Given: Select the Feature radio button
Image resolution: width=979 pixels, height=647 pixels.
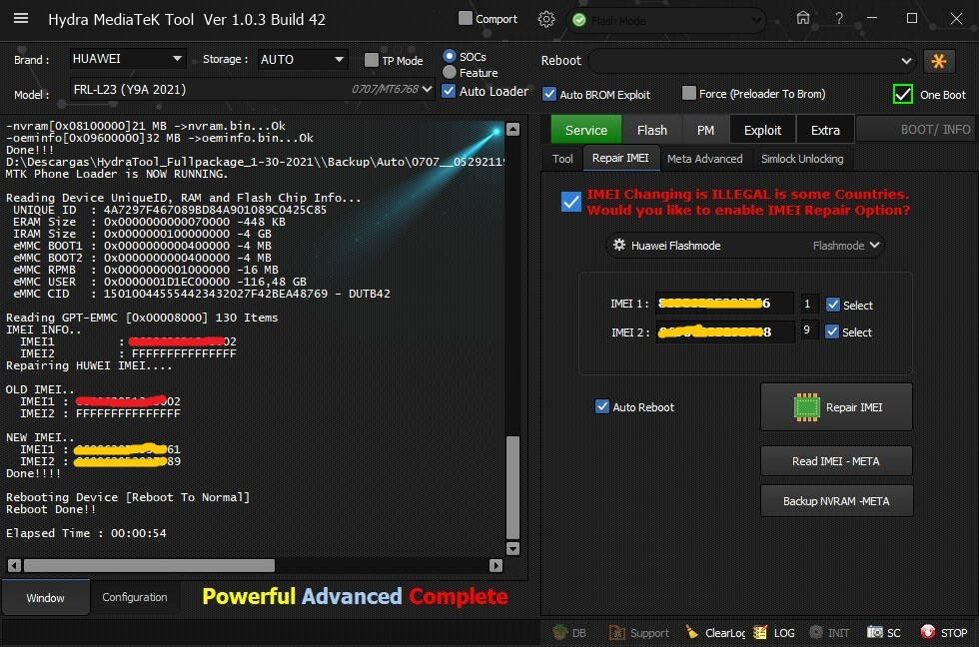Looking at the screenshot, I should (450, 73).
